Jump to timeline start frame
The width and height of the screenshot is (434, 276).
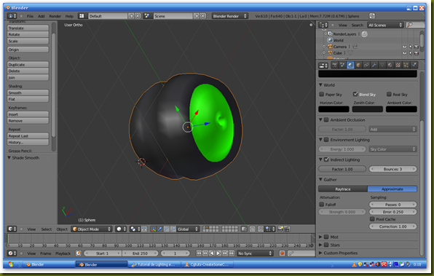tap(199, 253)
